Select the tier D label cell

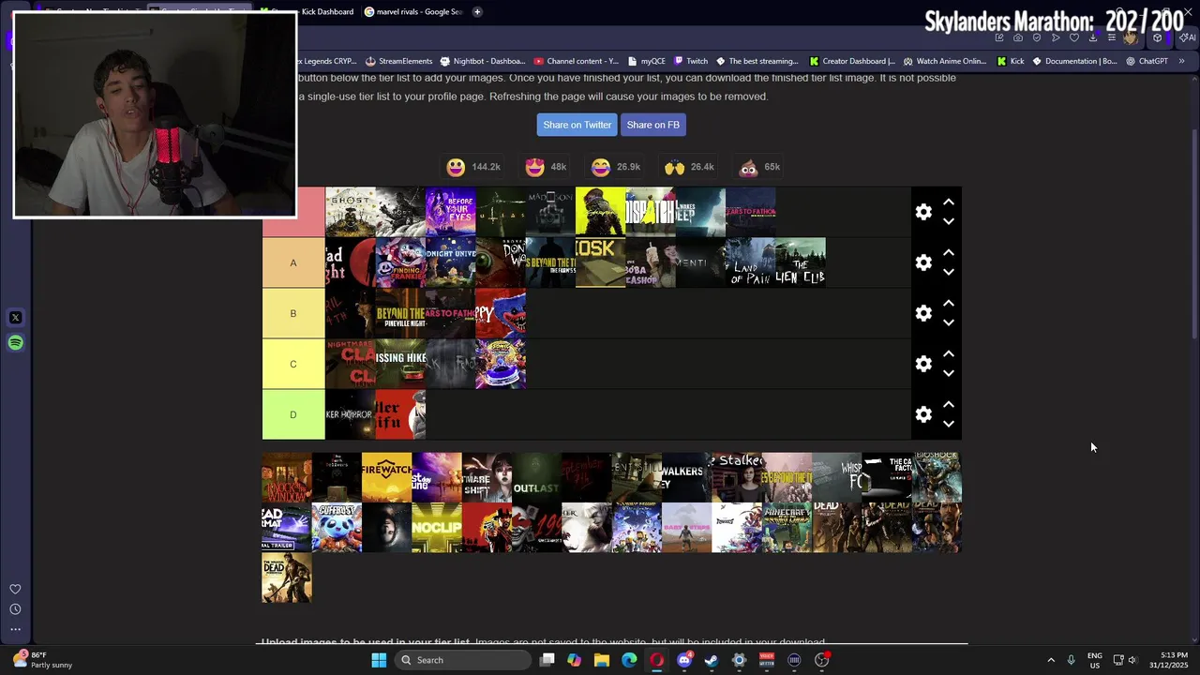coord(293,414)
